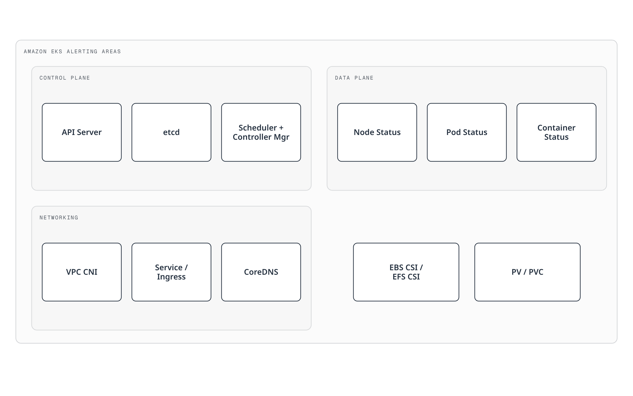
Task: Select the Scheduler + Controller Mgr box
Action: [x=261, y=132]
